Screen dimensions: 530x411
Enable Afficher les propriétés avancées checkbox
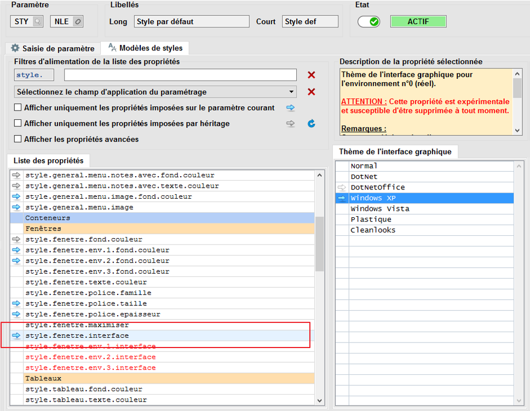point(18,139)
